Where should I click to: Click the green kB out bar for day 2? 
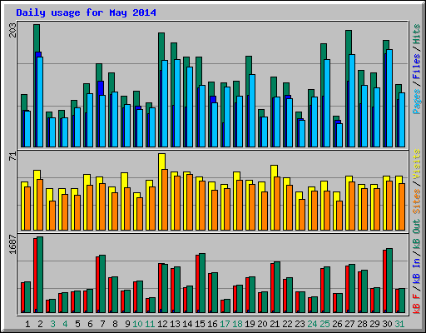pos(40,275)
